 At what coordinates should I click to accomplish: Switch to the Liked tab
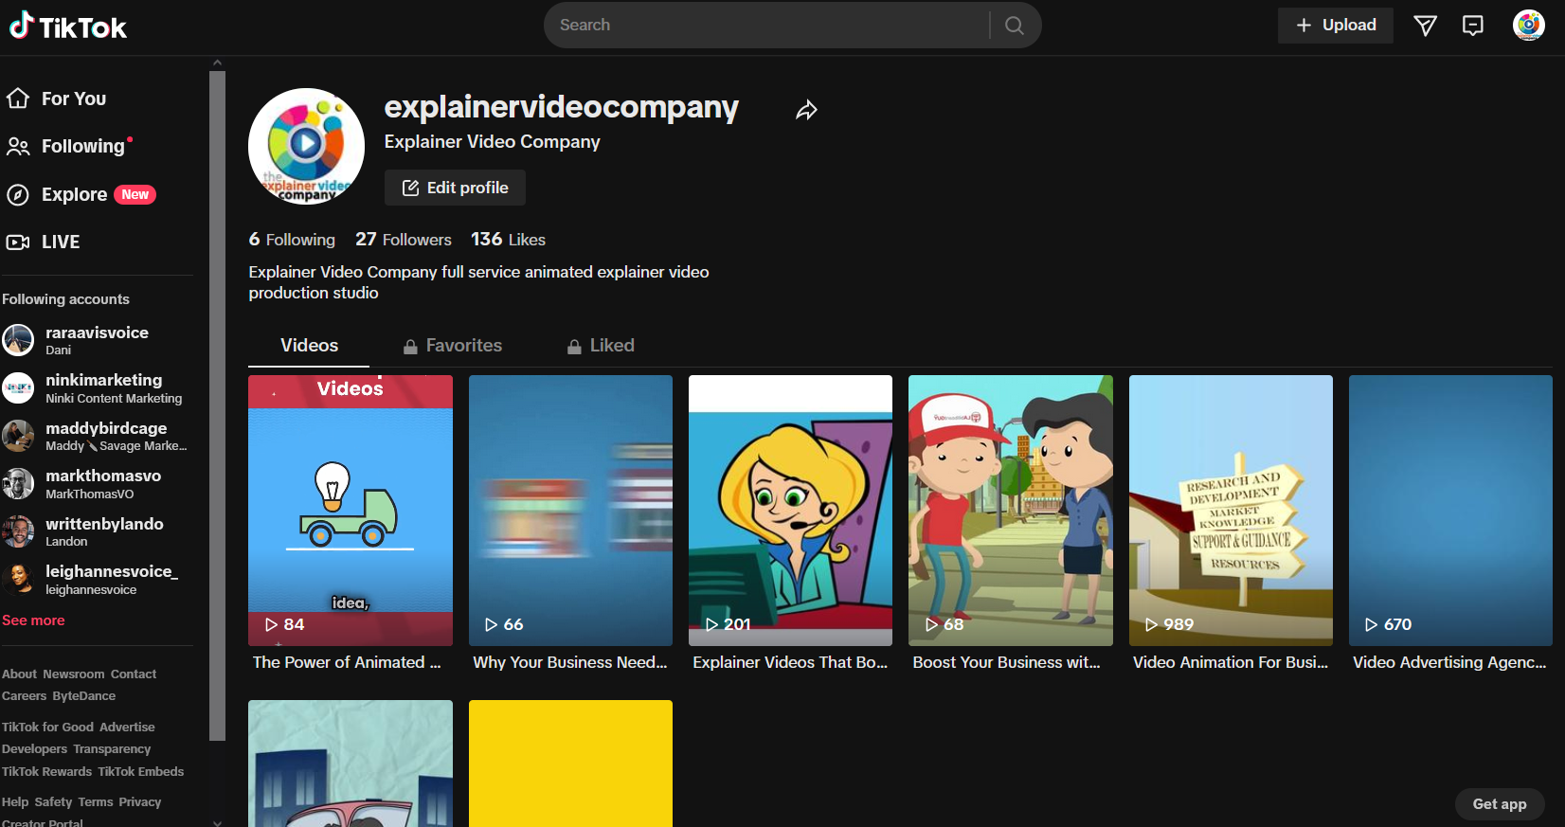click(x=601, y=346)
